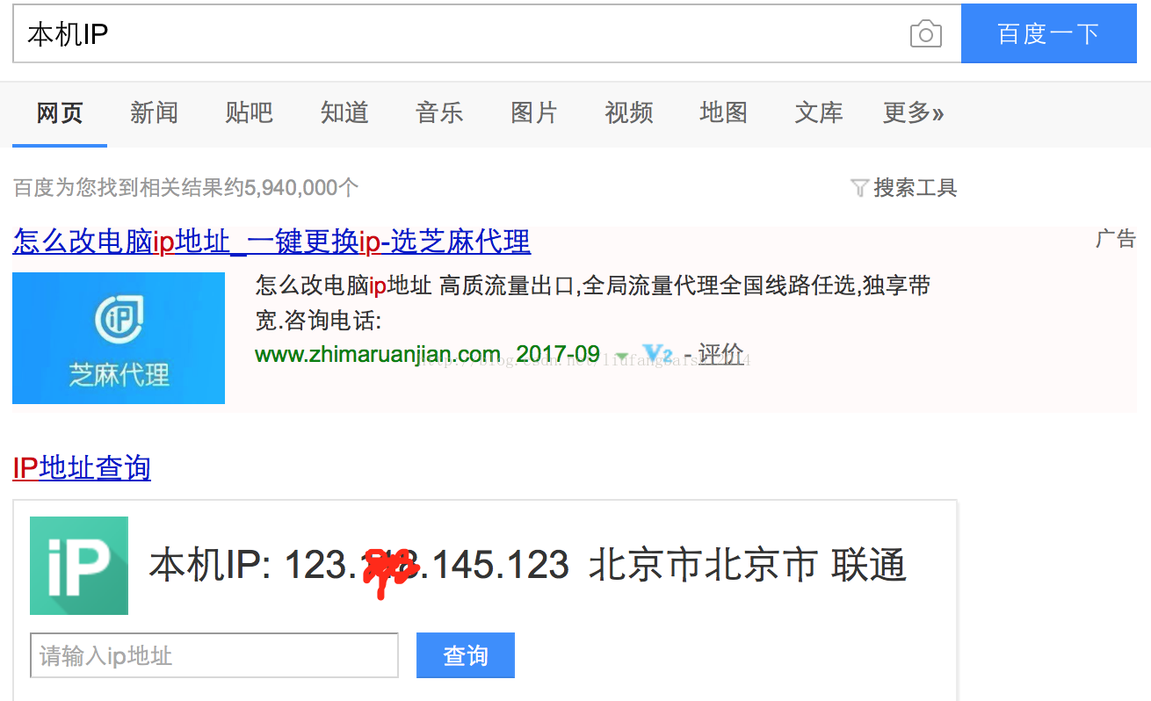Screen dimensions: 1151x701
Task: Click the 广告 label
Action: point(1116,239)
